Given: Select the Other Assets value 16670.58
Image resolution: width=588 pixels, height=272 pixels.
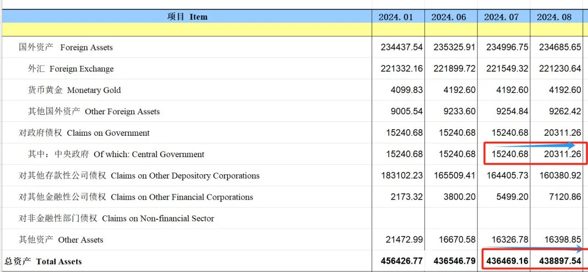Looking at the screenshot, I should (454, 240).
